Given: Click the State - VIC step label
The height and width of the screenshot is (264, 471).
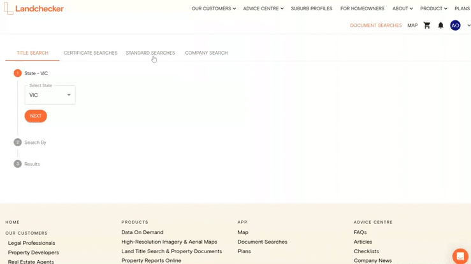Looking at the screenshot, I should pyautogui.click(x=36, y=73).
